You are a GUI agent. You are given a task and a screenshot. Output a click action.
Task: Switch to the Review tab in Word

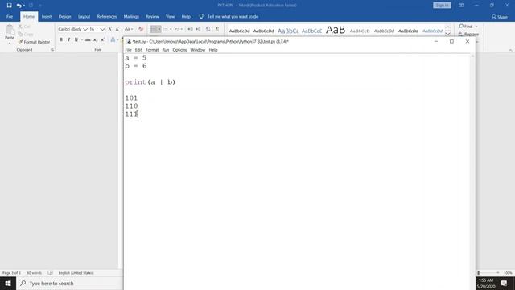pos(152,16)
